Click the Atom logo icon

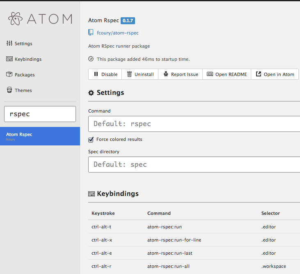[x=15, y=18]
